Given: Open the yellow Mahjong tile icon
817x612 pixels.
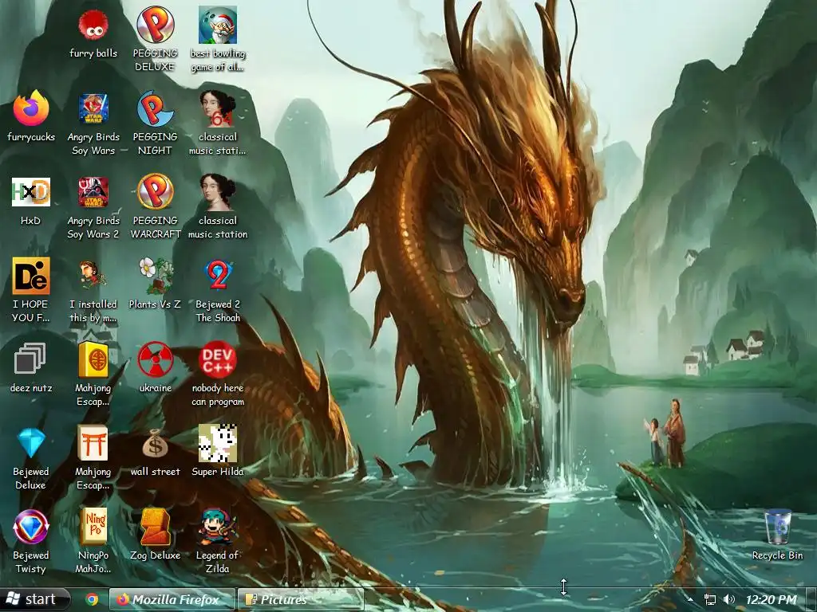Looking at the screenshot, I should [93, 359].
